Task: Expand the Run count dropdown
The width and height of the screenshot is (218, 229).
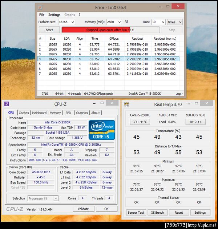Action: tap(163, 22)
